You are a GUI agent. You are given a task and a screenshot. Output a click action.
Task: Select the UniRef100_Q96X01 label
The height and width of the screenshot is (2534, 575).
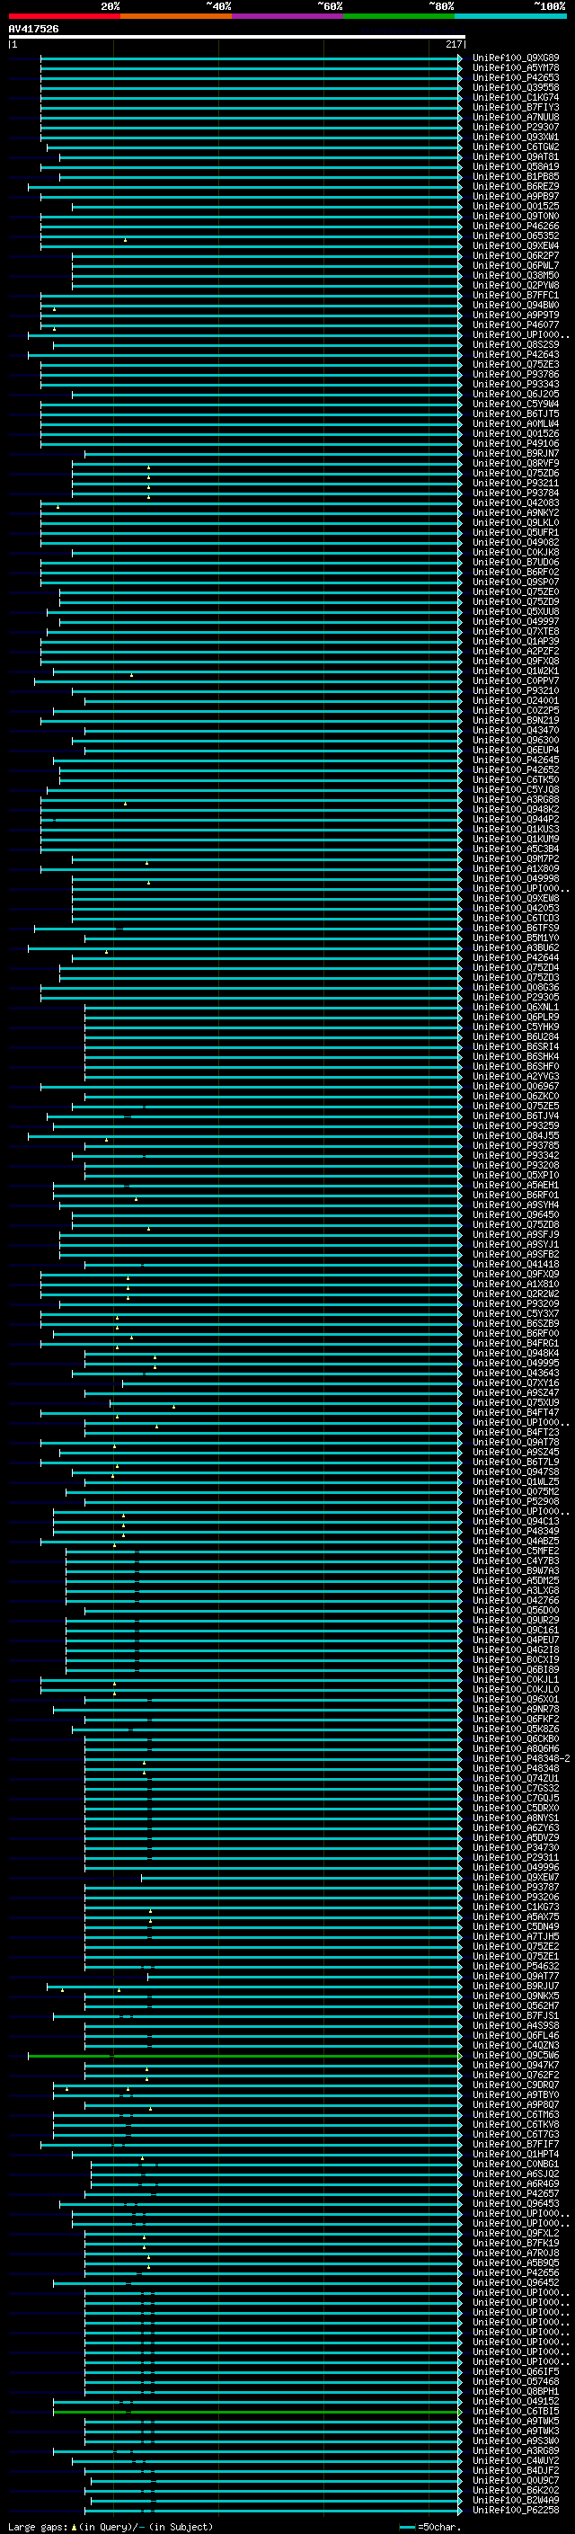[516, 1700]
